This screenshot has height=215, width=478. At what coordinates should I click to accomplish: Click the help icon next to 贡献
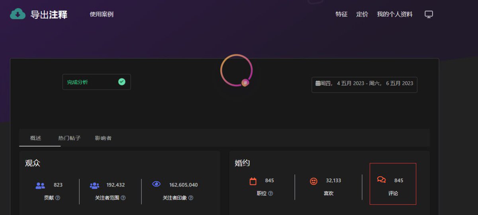(58, 198)
